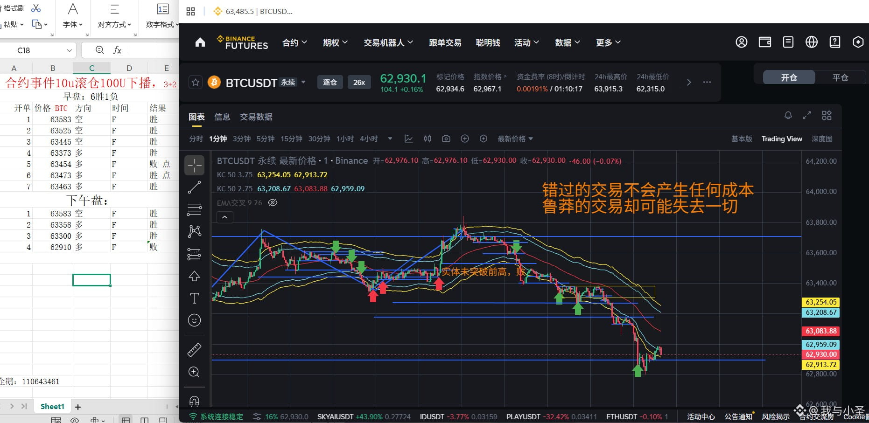Open the 公告通知 announcements link
Image resolution: width=869 pixels, height=423 pixels.
738,416
